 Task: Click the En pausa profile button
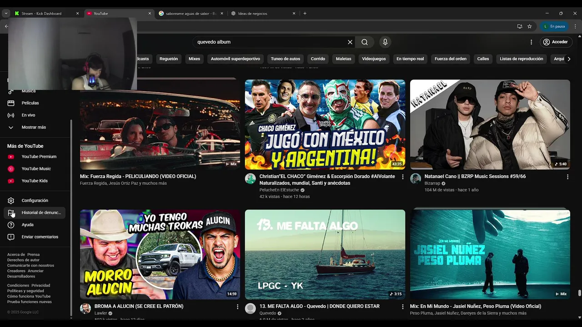click(x=554, y=26)
